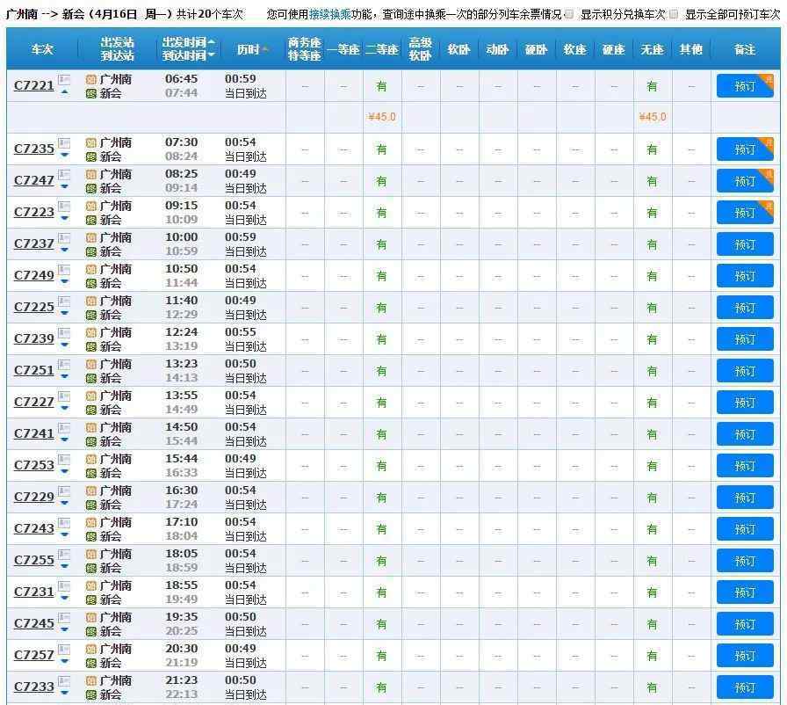Open train number link C7243
The width and height of the screenshot is (787, 705).
[x=33, y=528]
